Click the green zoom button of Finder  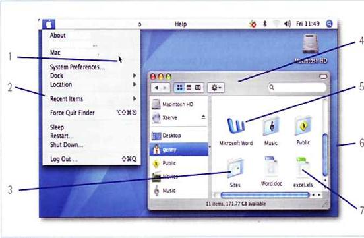[x=169, y=76]
